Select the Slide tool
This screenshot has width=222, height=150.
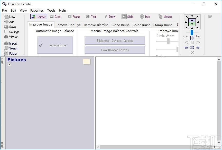[x=127, y=17]
